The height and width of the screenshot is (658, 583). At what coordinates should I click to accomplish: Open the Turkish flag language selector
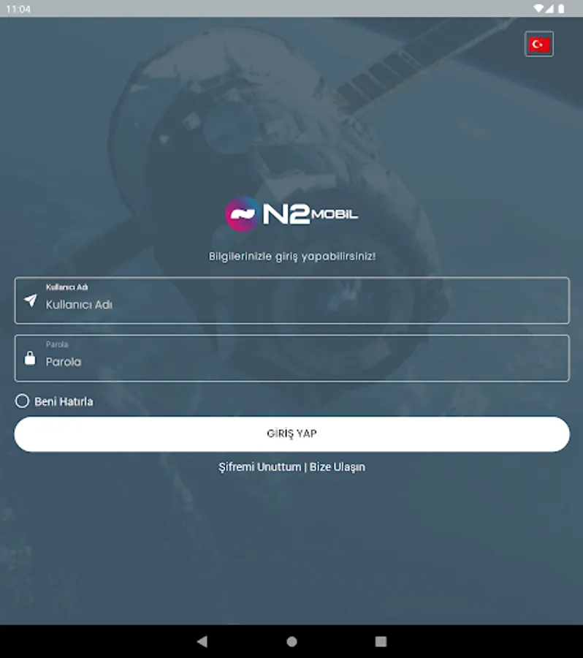pos(539,44)
